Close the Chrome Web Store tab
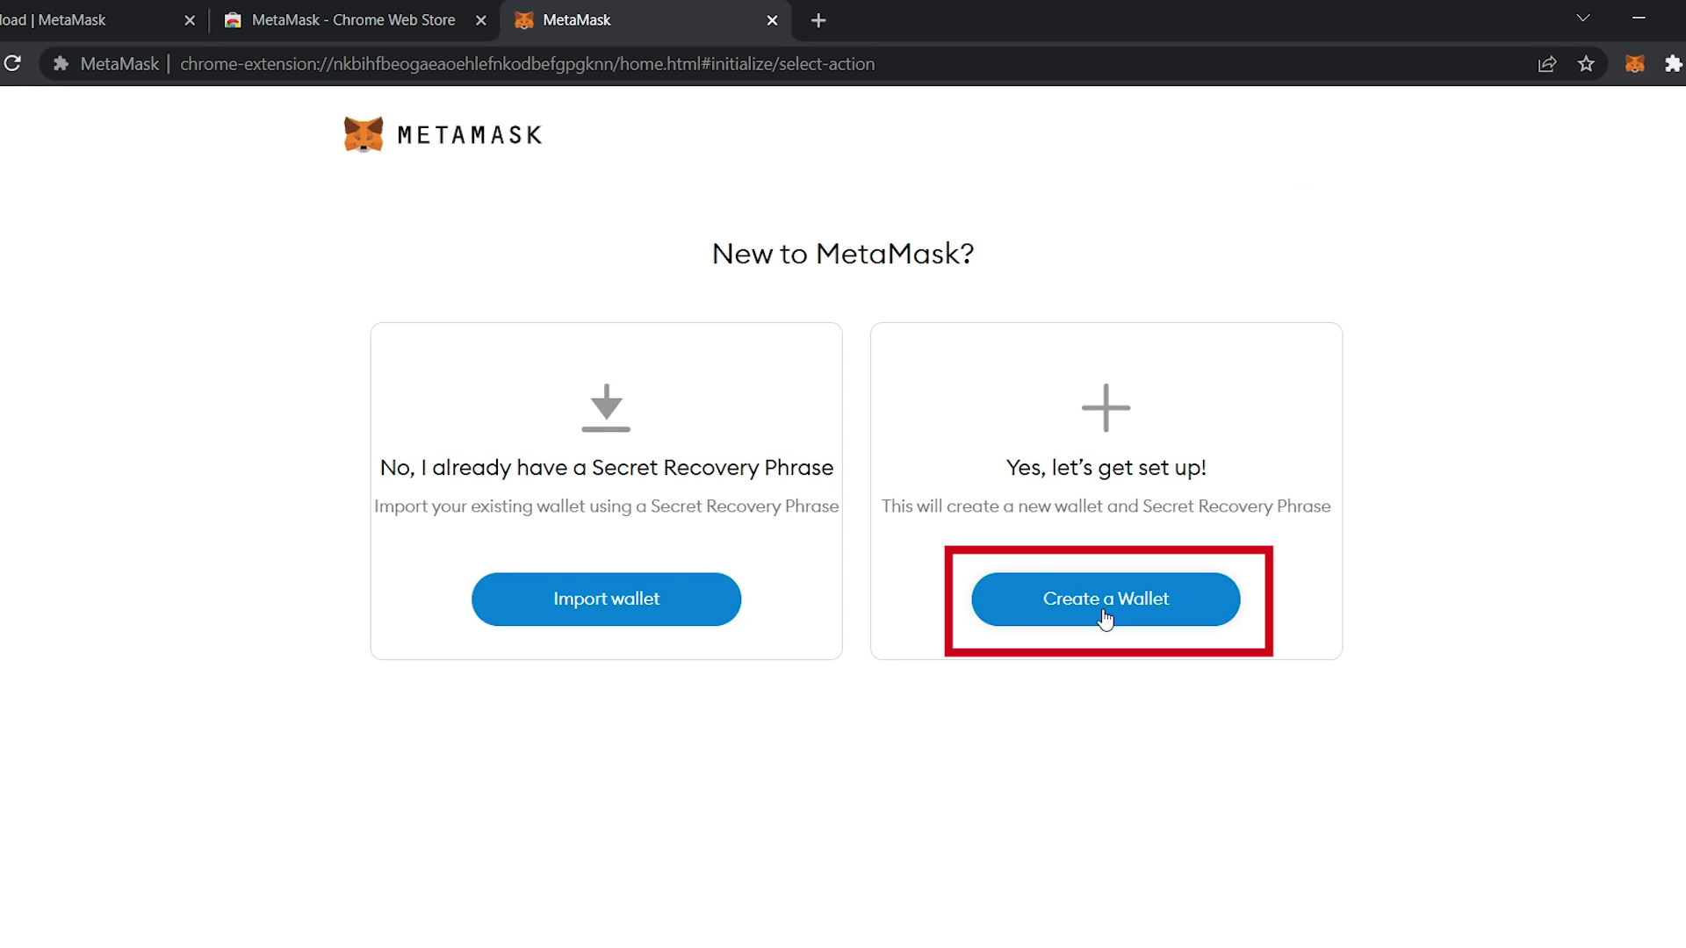 pyautogui.click(x=481, y=20)
